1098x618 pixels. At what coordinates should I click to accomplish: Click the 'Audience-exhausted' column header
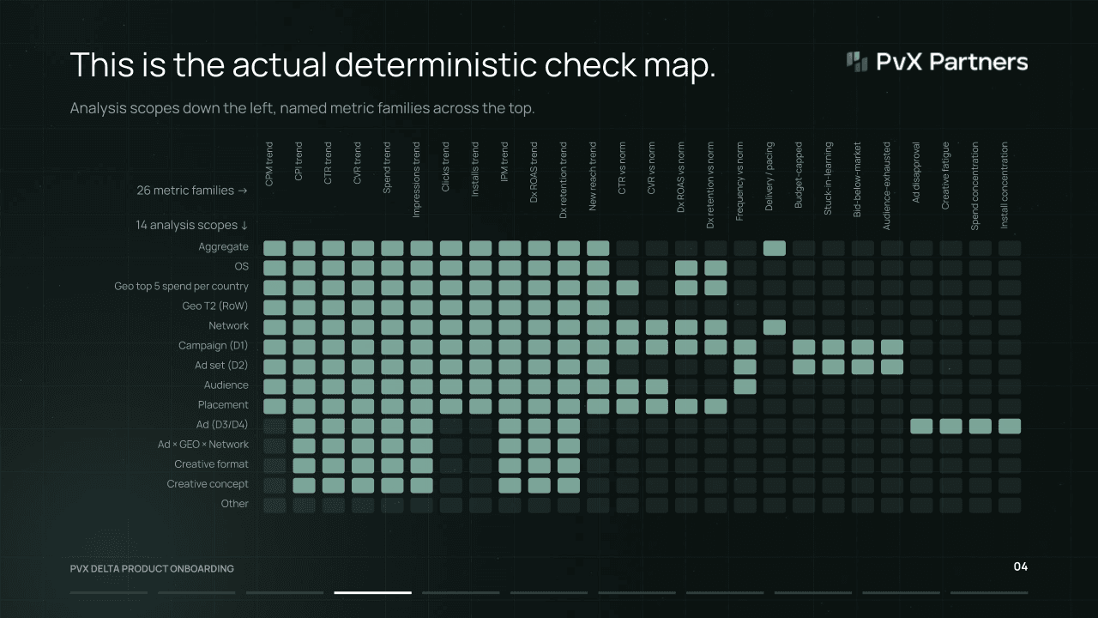point(887,185)
